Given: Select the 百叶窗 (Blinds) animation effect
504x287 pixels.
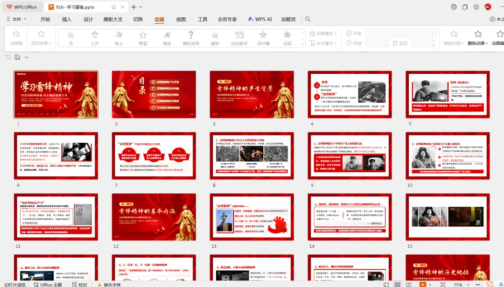Looking at the screenshot, I should tap(263, 38).
